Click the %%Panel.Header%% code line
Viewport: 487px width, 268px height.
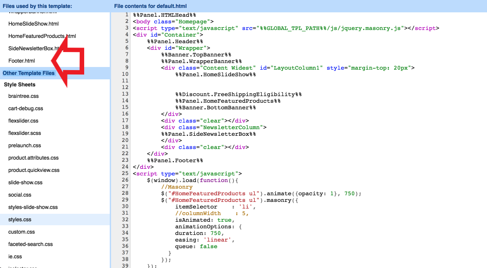(x=175, y=41)
